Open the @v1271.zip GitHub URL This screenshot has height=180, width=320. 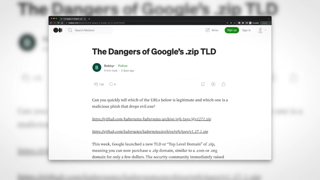click(152, 119)
